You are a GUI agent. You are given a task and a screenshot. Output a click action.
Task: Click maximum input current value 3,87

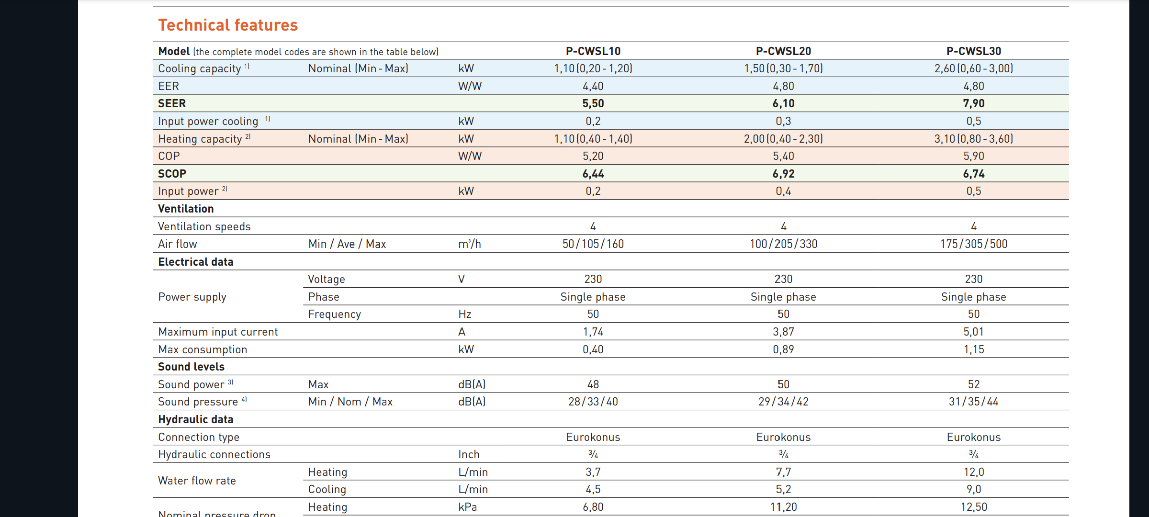(x=783, y=332)
